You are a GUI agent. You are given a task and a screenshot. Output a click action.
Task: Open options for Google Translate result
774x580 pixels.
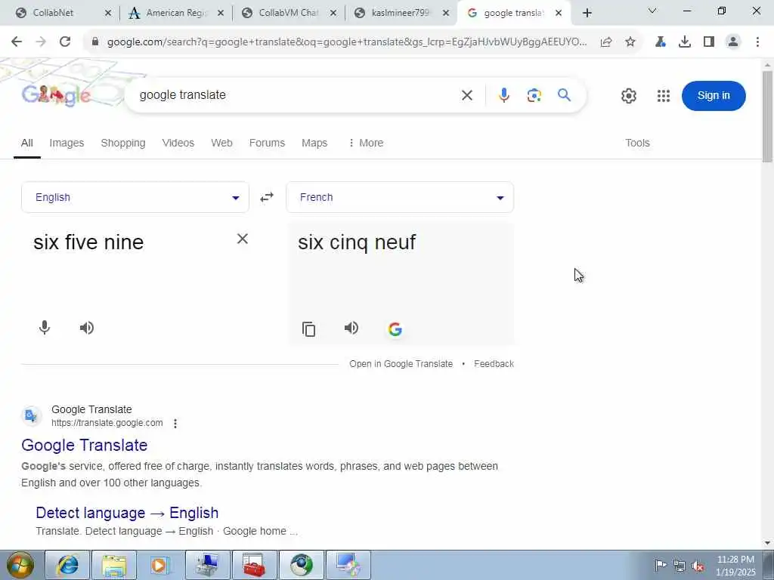(x=175, y=423)
